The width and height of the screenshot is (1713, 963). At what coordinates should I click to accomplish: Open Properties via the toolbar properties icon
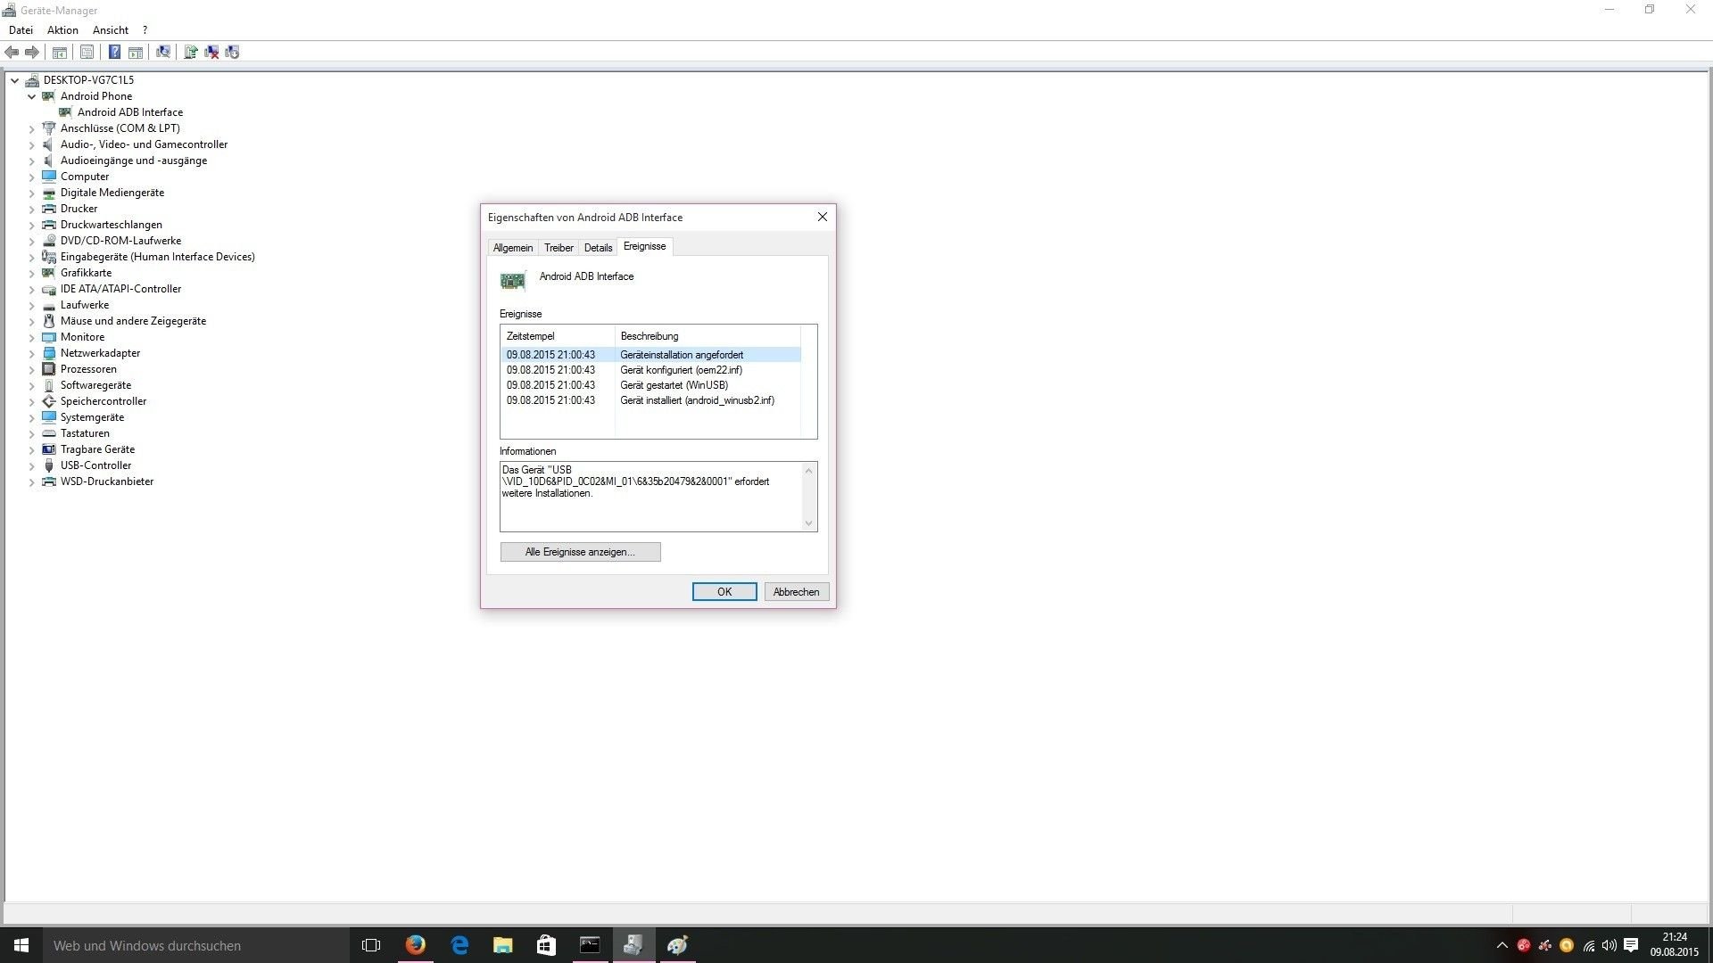click(x=87, y=53)
